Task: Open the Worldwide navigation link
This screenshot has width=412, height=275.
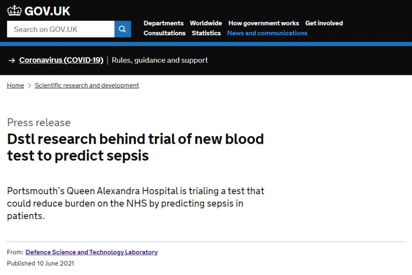Action: (x=206, y=23)
